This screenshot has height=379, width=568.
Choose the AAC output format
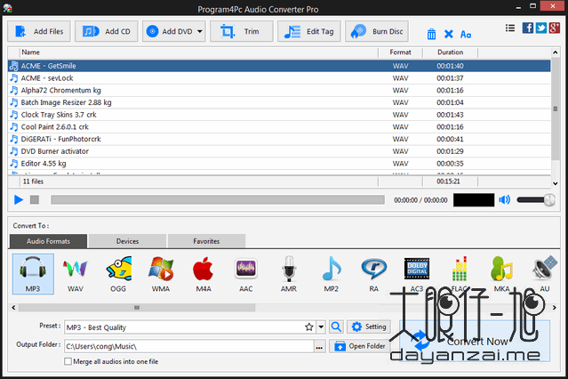246,274
